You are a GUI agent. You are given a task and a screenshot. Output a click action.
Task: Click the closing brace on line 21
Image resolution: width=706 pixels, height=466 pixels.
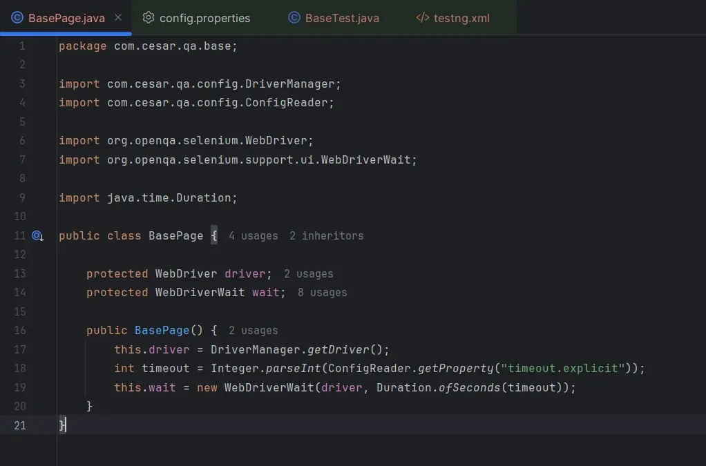click(x=61, y=425)
